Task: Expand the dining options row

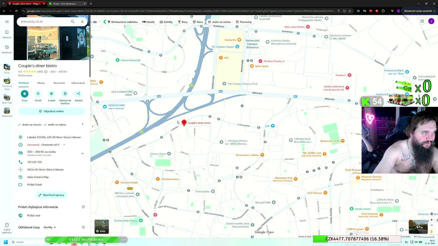Action: point(82,124)
